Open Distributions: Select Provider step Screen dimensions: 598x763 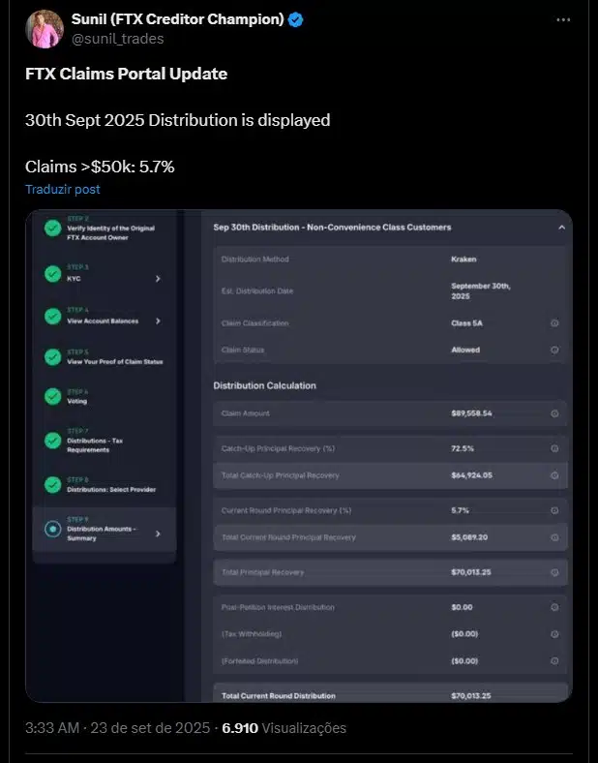coord(103,485)
